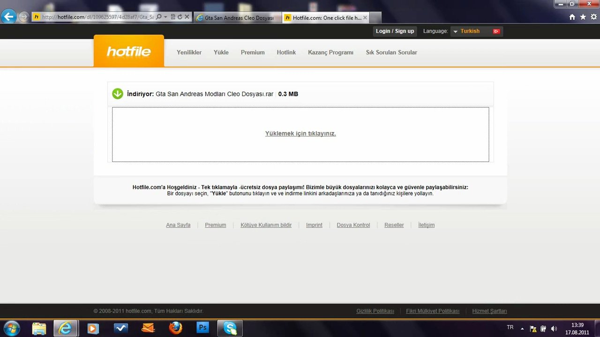600x337 pixels.
Task: Open the Hotlink menu item
Action: [286, 52]
